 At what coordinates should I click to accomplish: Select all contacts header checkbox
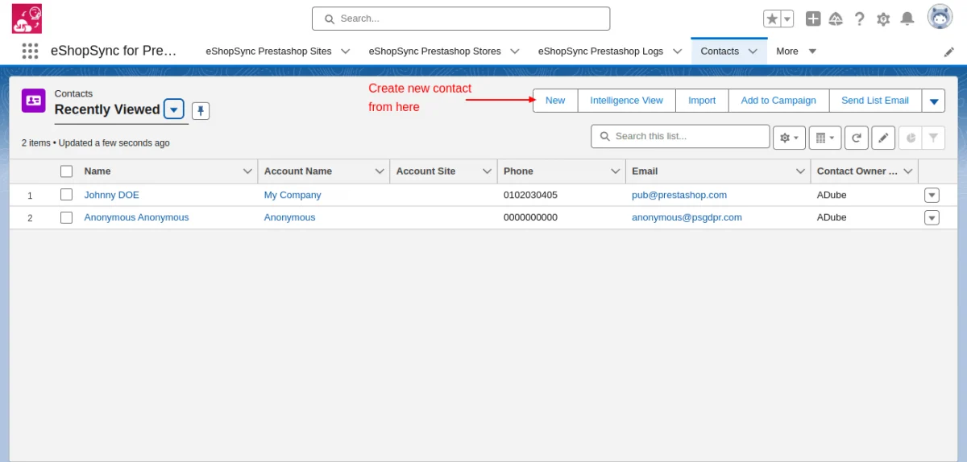click(x=67, y=171)
